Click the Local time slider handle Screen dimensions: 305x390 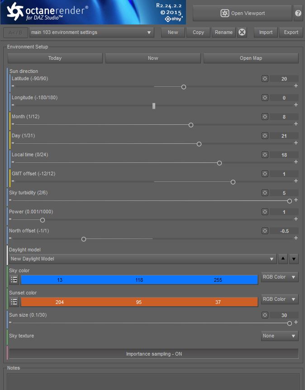(x=219, y=163)
